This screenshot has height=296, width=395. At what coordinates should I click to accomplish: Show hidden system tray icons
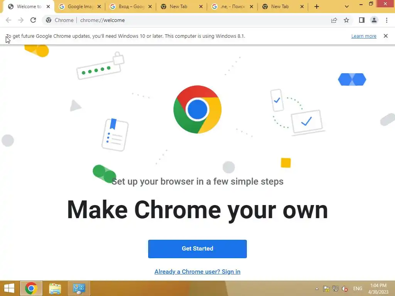coord(317,289)
